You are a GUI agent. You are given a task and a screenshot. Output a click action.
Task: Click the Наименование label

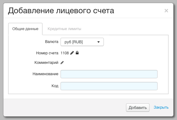(x=45, y=74)
